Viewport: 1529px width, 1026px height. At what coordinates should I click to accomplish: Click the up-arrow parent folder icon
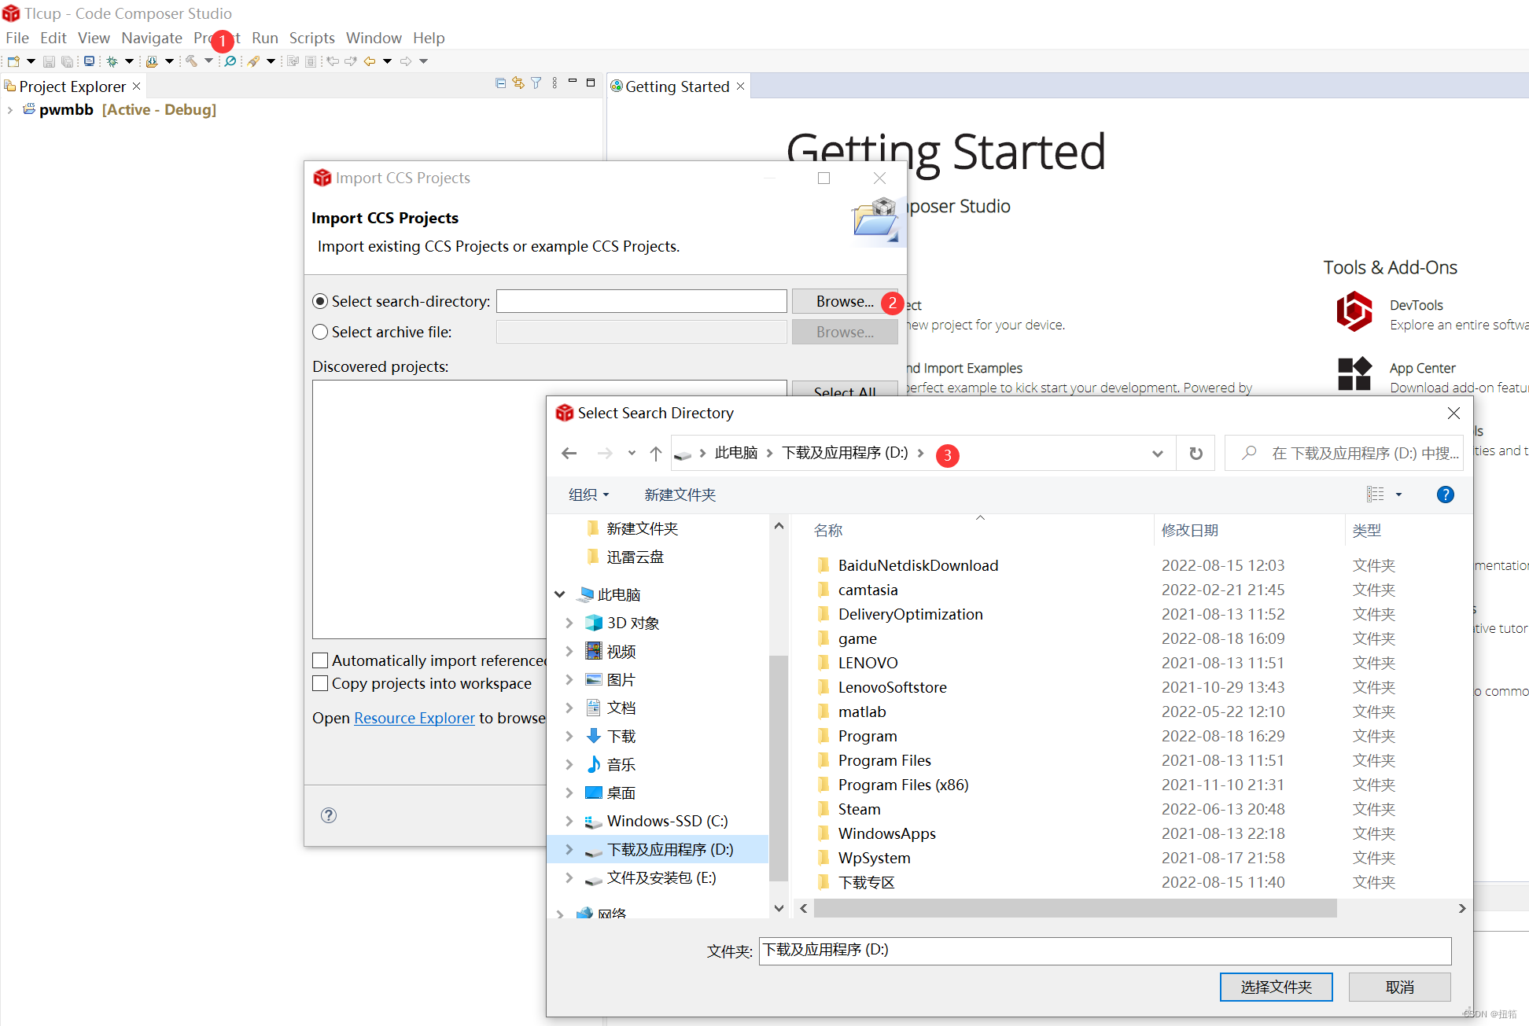(x=656, y=454)
